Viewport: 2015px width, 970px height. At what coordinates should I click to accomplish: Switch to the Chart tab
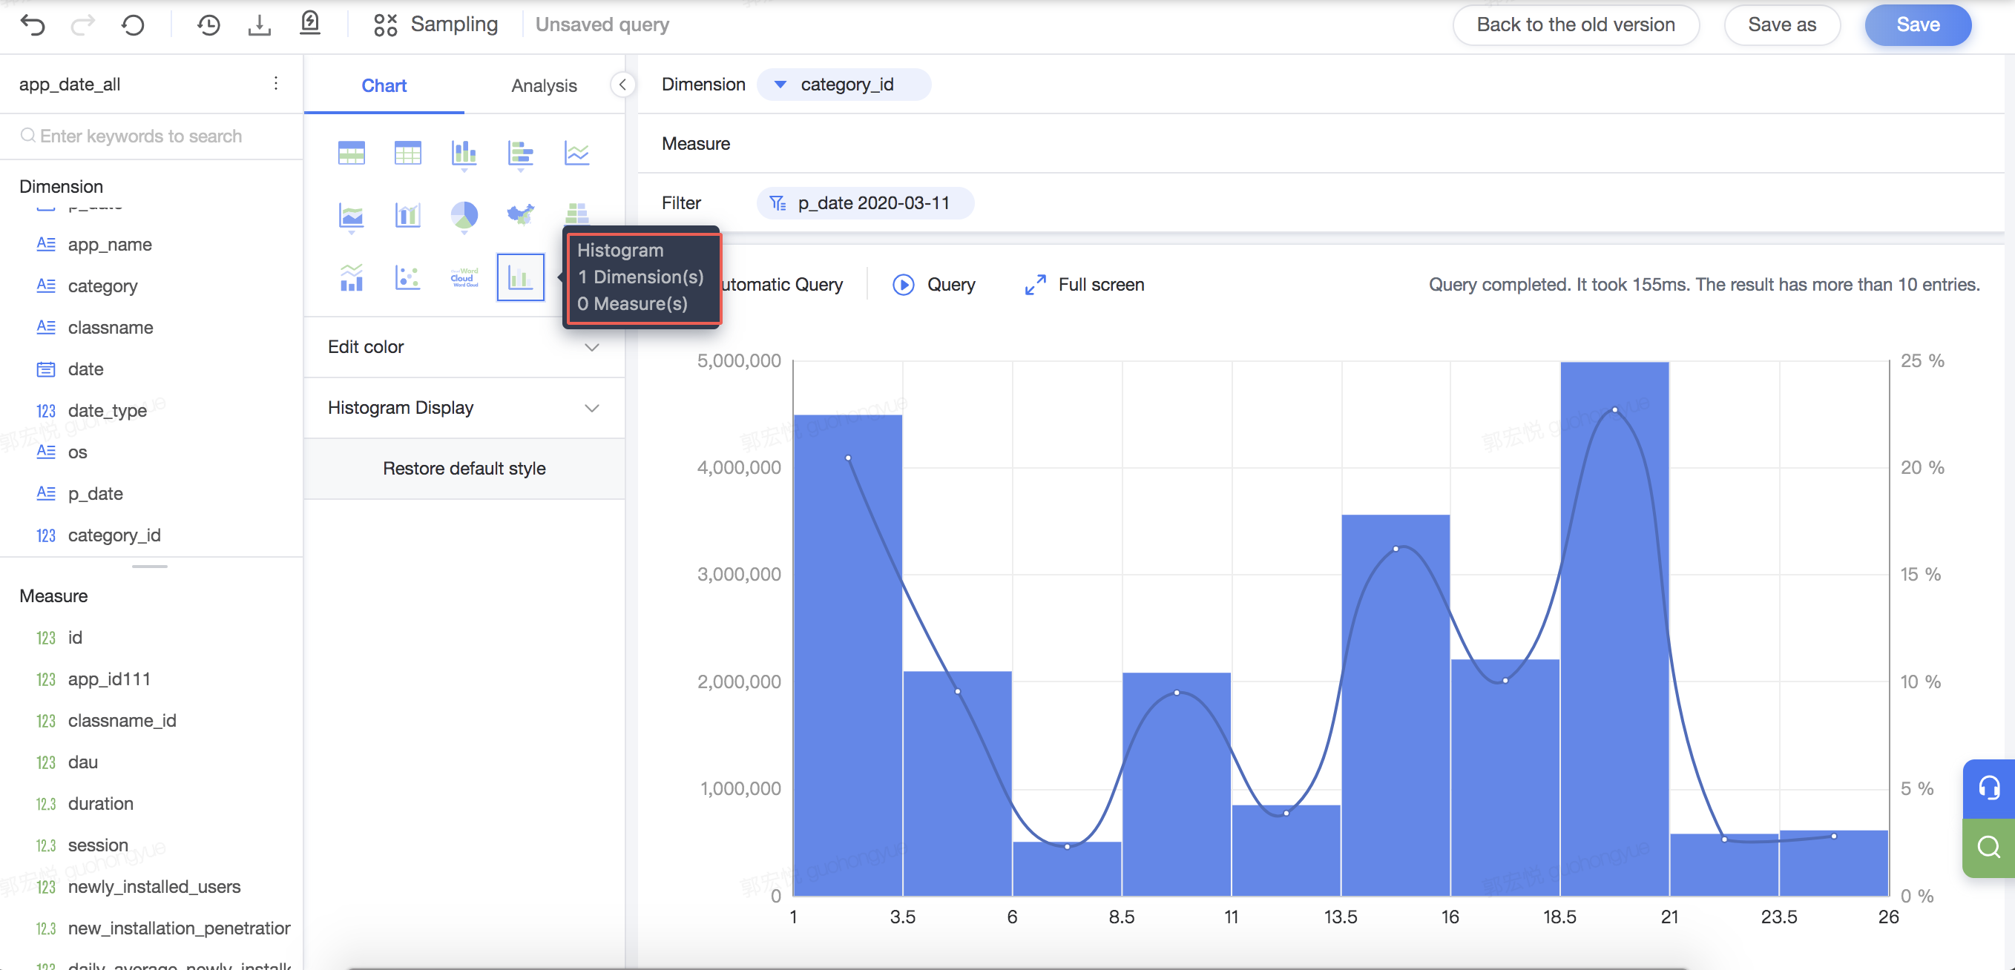[x=384, y=86]
